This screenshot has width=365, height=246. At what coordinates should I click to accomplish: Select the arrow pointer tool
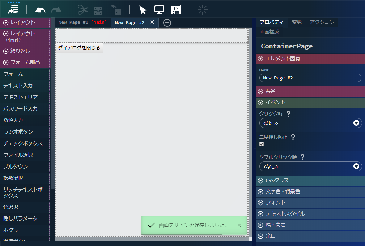143,10
